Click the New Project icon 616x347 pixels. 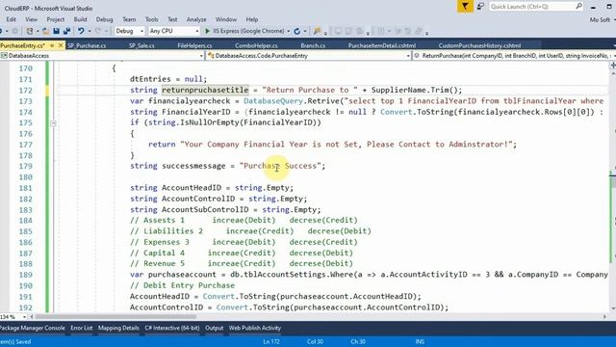click(x=30, y=31)
